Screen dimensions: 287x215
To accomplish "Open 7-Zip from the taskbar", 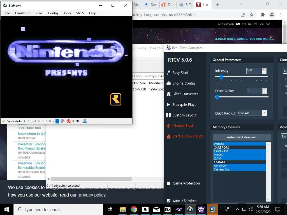I will (x=168, y=209).
